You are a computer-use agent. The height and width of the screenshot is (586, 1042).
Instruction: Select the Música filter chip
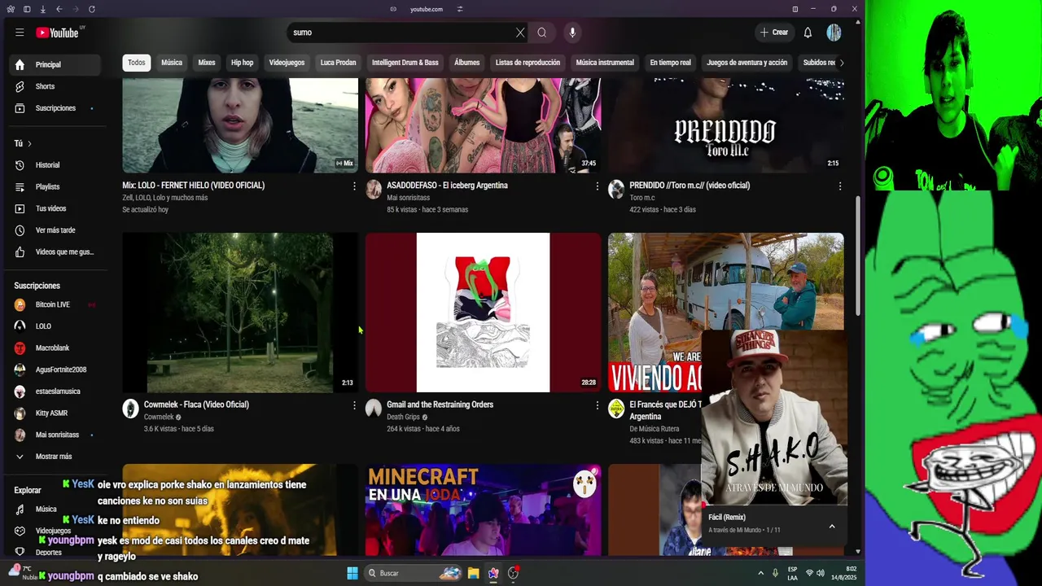coord(172,63)
